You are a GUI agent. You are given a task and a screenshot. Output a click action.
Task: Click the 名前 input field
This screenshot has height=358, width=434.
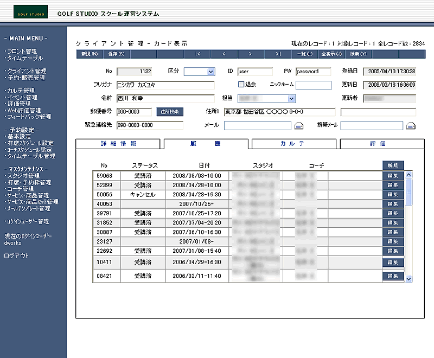pos(165,99)
